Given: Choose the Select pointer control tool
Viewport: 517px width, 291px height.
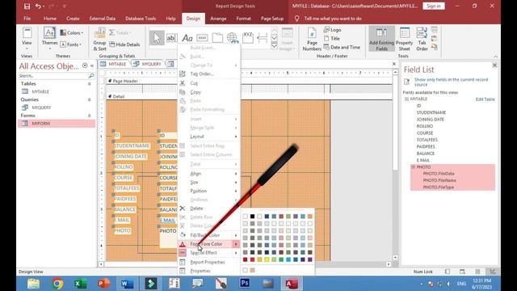Looking at the screenshot, I should click(157, 38).
